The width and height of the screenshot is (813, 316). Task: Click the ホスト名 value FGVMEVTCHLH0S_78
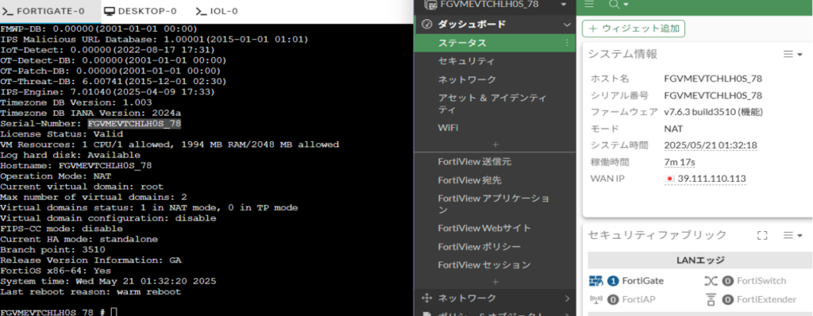pyautogui.click(x=713, y=79)
